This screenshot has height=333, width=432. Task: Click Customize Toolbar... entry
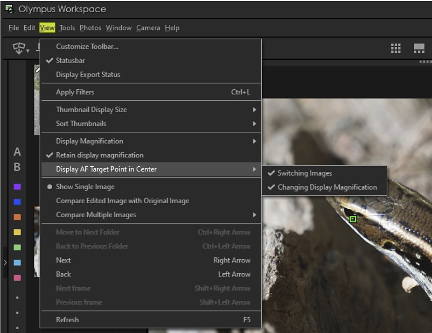click(x=87, y=46)
